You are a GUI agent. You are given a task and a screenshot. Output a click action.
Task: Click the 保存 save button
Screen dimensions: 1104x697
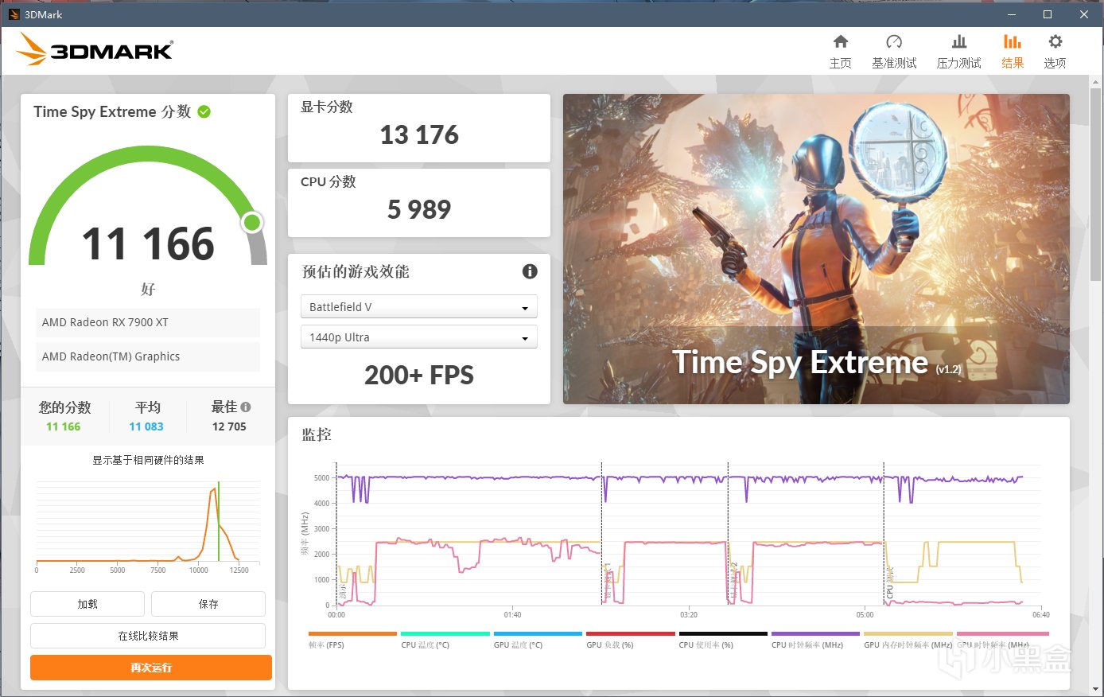click(x=208, y=604)
